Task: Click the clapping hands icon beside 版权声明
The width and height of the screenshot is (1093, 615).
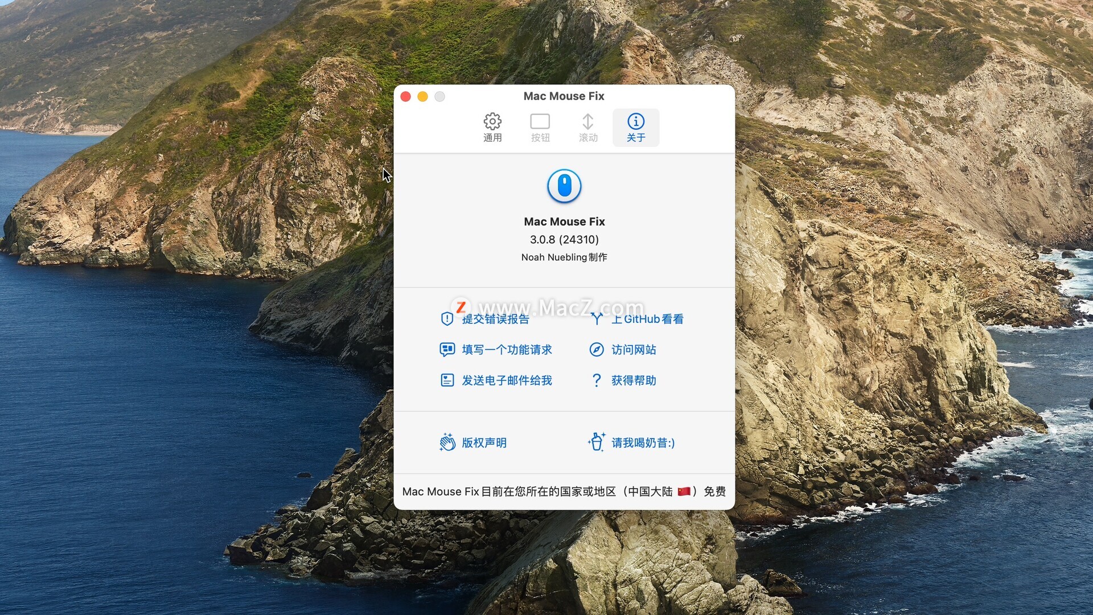Action: coord(447,442)
